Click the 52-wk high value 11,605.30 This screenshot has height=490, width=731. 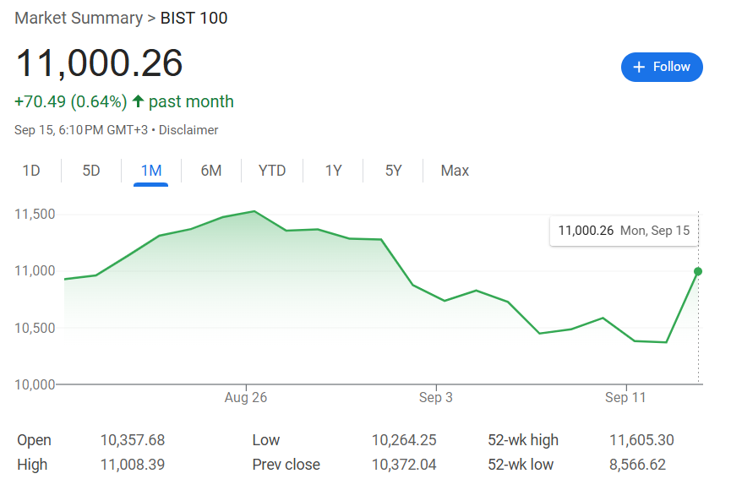pos(641,440)
